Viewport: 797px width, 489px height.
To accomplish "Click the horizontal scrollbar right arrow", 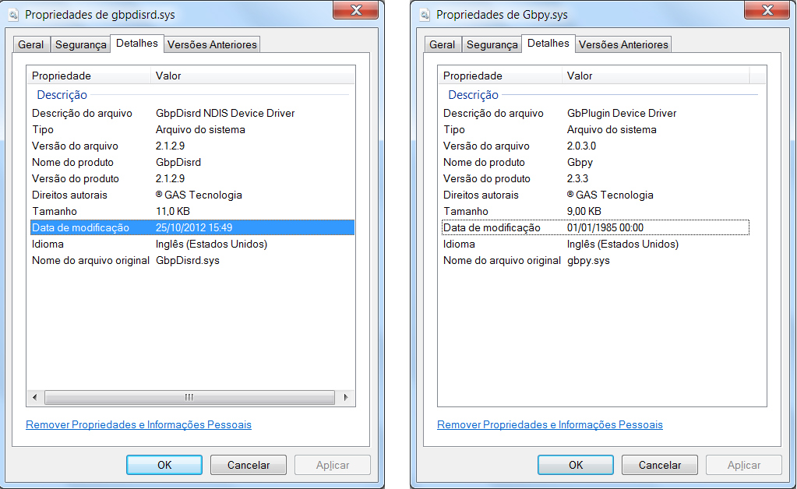I will click(x=347, y=398).
